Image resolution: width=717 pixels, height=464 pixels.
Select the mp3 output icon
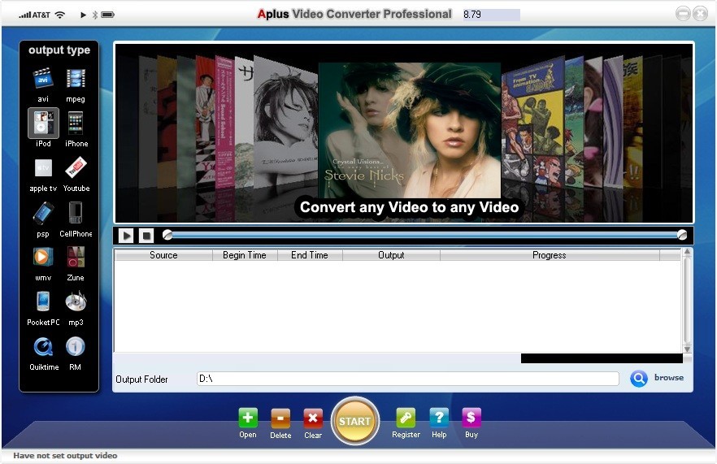[x=76, y=302]
